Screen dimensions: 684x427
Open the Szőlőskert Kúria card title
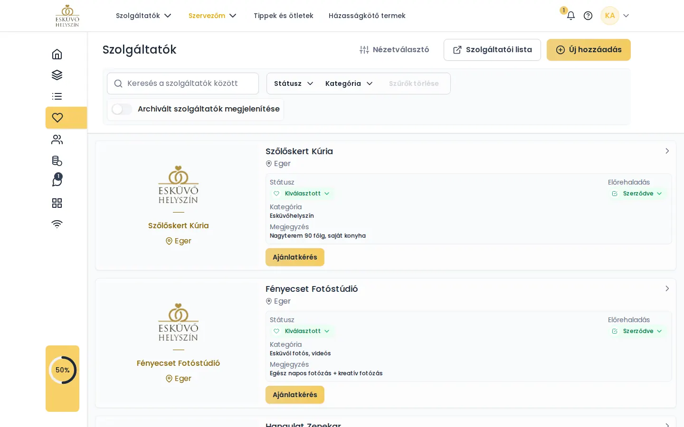click(299, 151)
